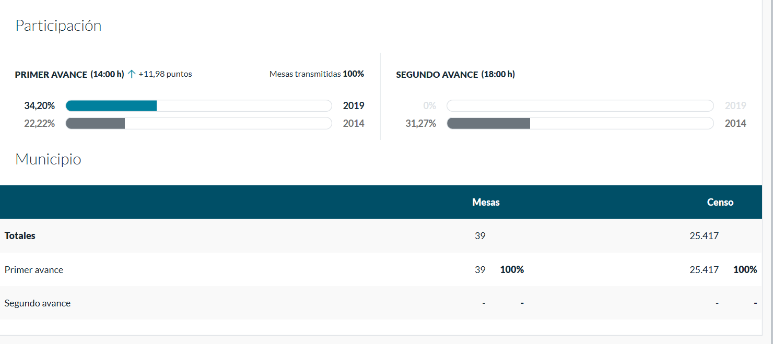Click the empty 2019 bar under Segundo Avance

(580, 106)
